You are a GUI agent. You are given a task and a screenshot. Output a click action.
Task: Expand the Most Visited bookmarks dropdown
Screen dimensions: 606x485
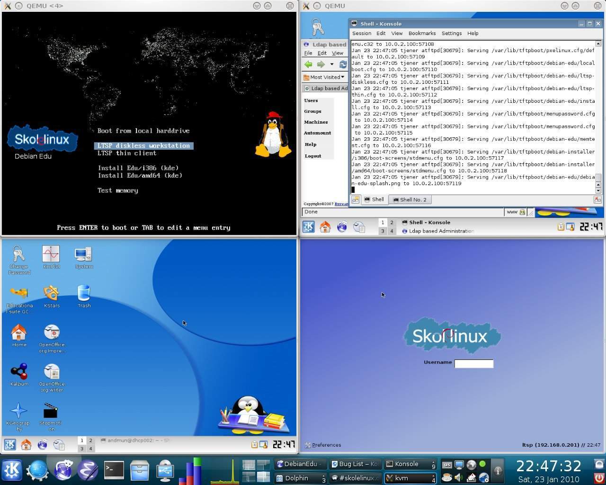pyautogui.click(x=325, y=77)
